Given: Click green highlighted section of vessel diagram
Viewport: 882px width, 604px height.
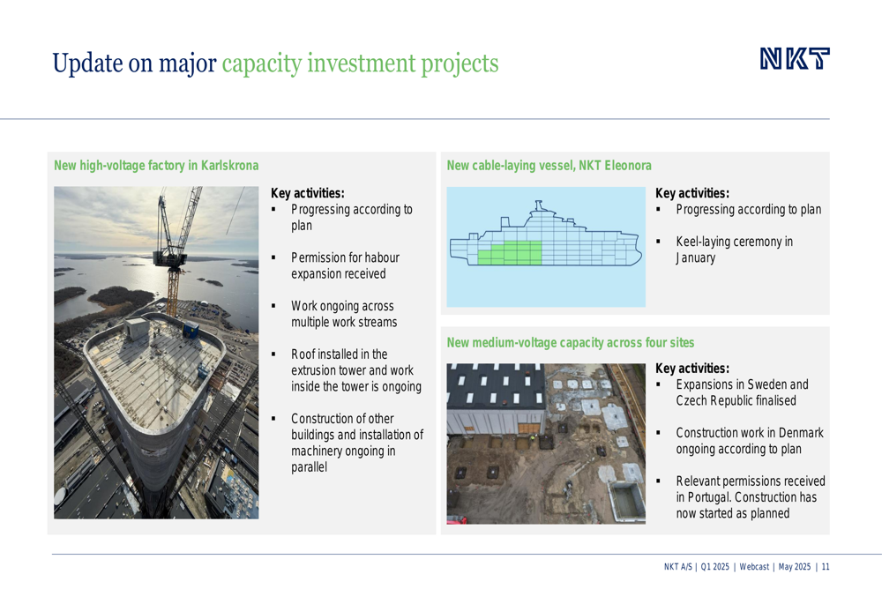Looking at the screenshot, I should pyautogui.click(x=510, y=253).
